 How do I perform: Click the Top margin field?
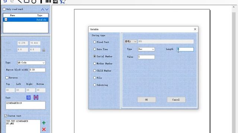pyautogui.click(x=10, y=90)
